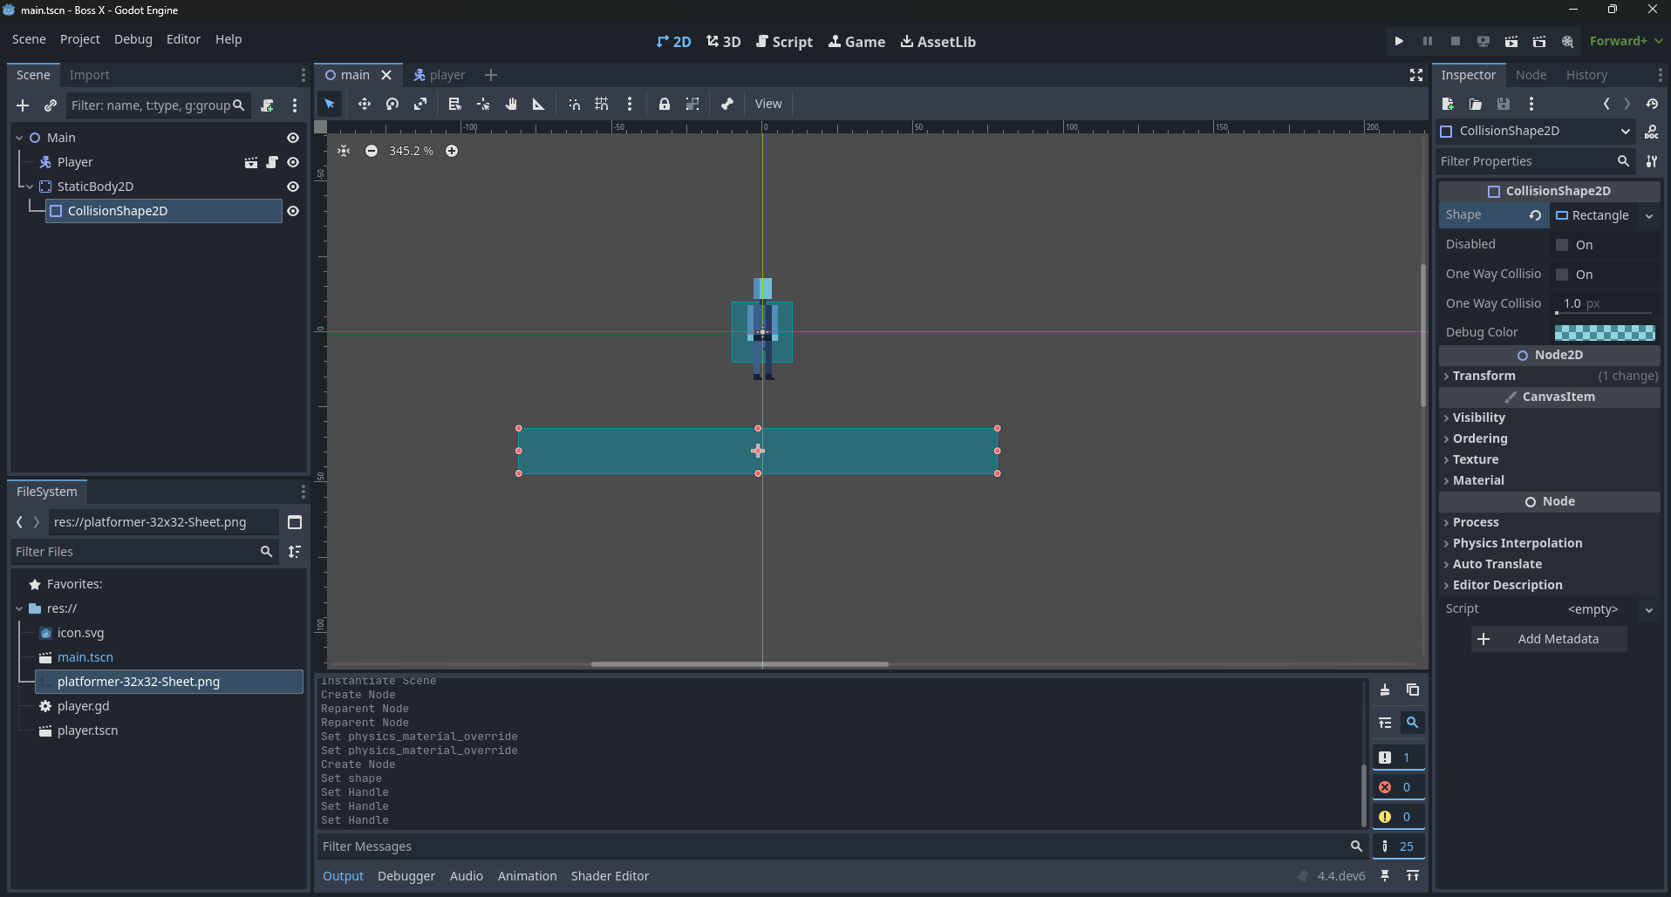1671x897 pixels.
Task: Add a new child node
Action: coord(23,105)
